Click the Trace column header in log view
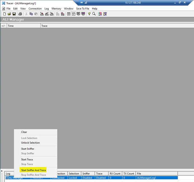194x182 pixels. (x=117, y=26)
